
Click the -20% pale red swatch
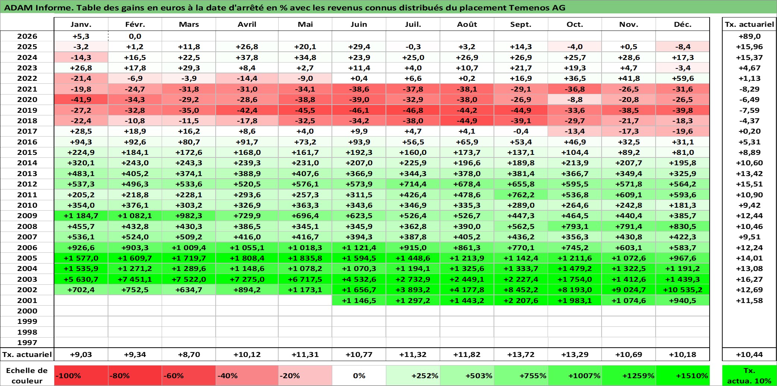(x=305, y=376)
